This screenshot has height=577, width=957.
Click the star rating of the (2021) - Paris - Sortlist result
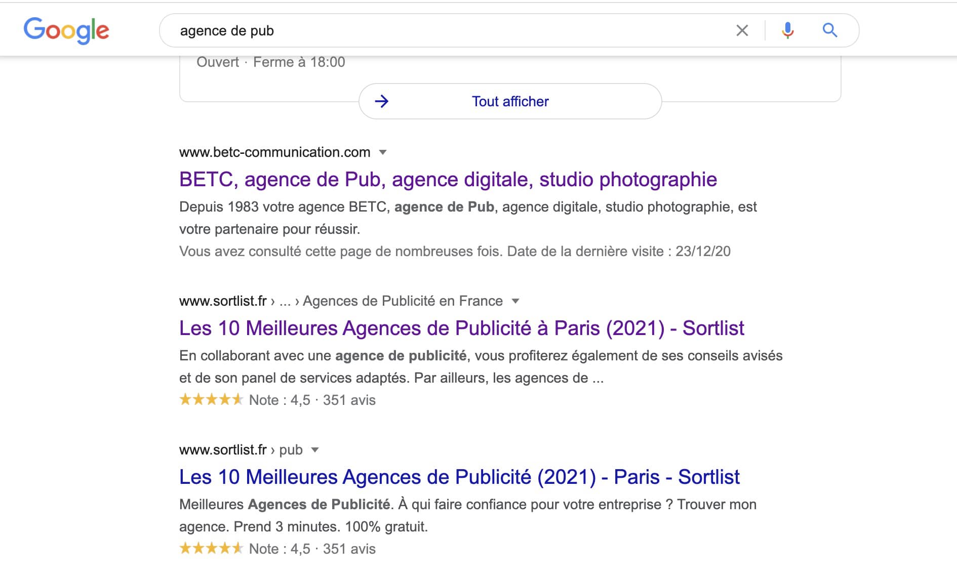[211, 549]
